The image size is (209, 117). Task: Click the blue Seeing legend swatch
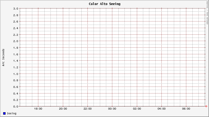coord(4,113)
